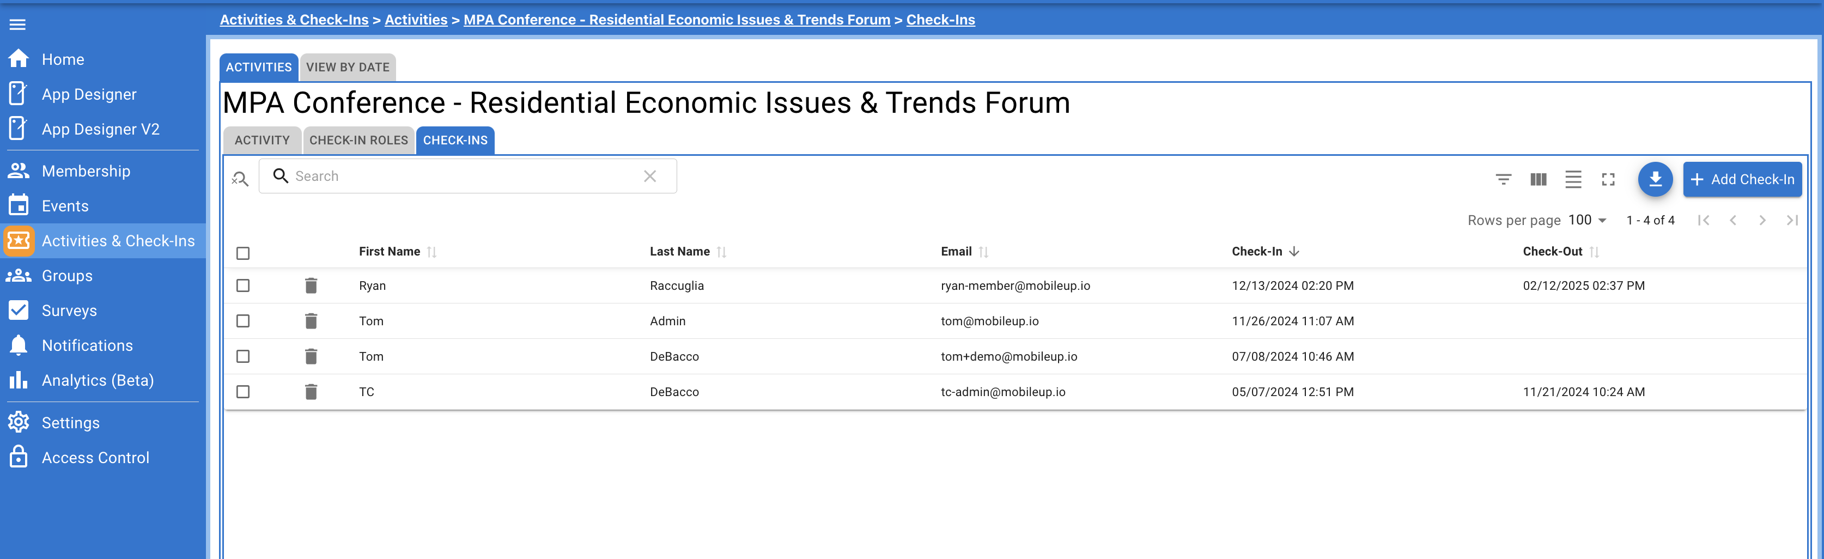Open the column visibility icon
This screenshot has width=1824, height=559.
point(1537,179)
